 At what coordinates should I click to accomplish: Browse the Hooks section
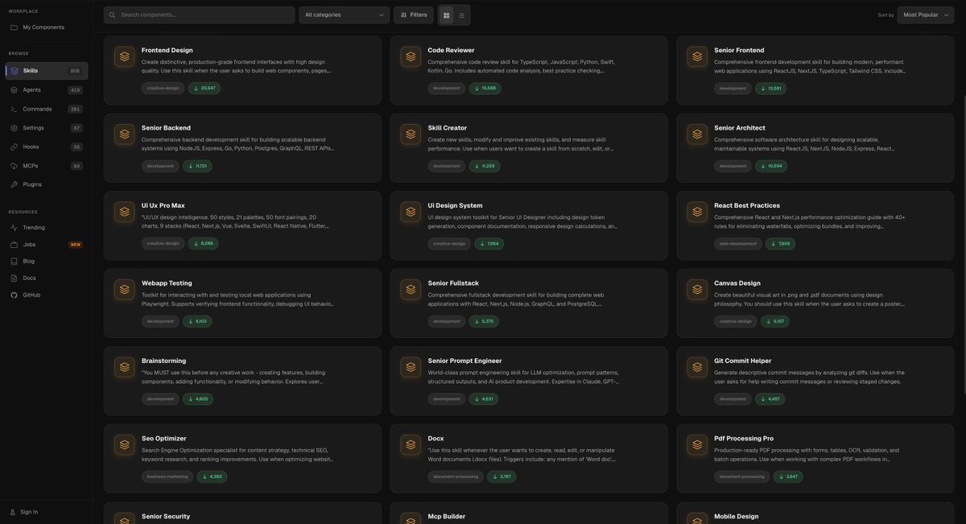pyautogui.click(x=46, y=146)
